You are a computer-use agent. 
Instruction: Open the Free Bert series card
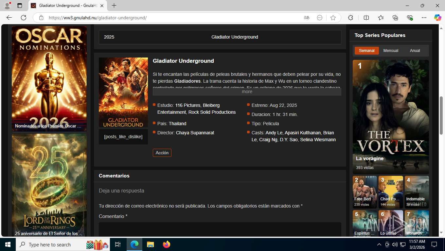point(365,192)
